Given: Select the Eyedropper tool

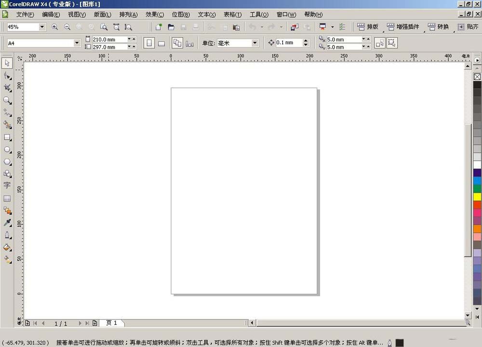Looking at the screenshot, I should click(7, 223).
